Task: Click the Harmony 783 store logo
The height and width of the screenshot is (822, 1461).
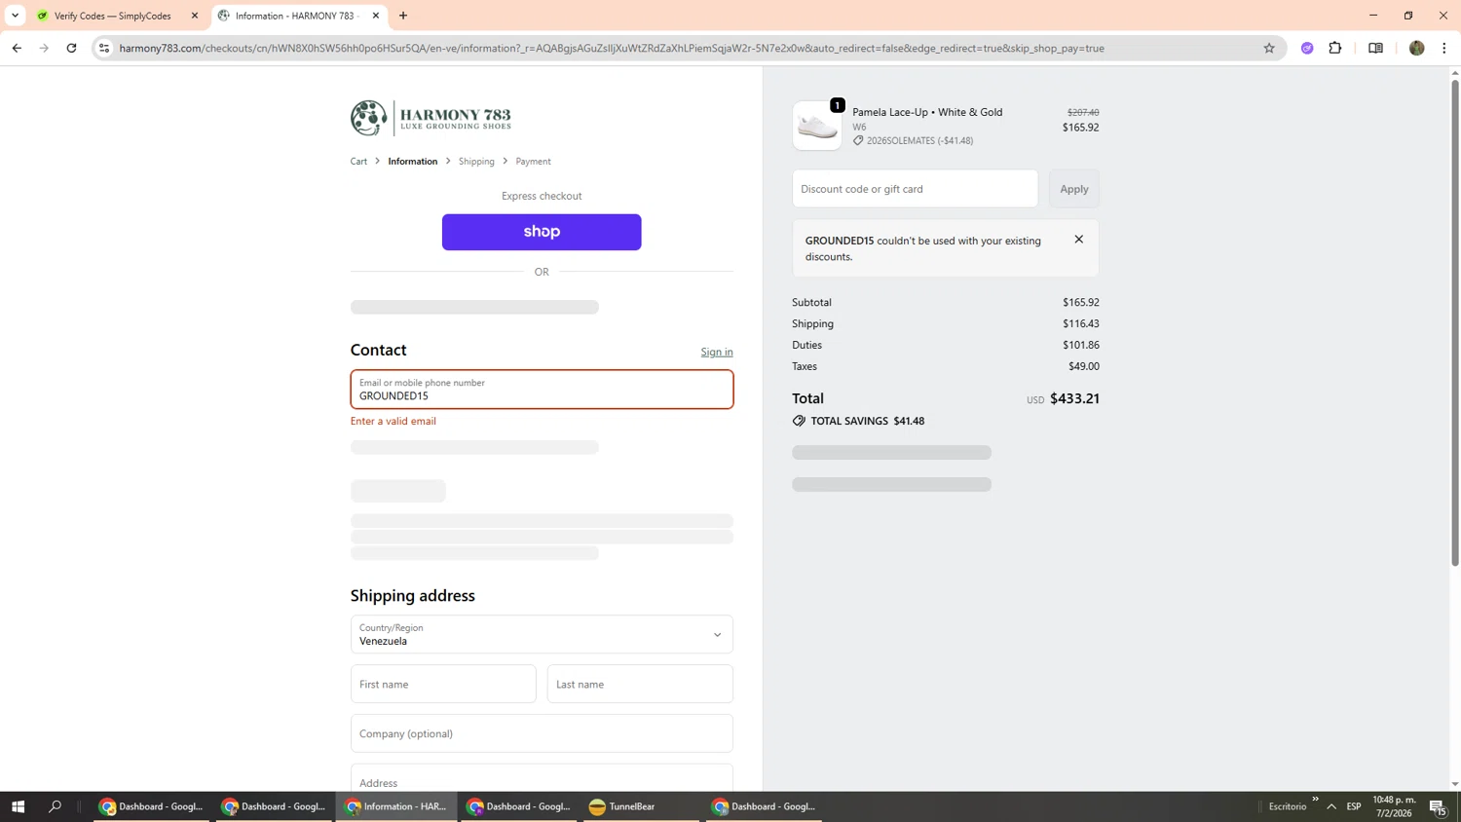Action: click(x=431, y=118)
